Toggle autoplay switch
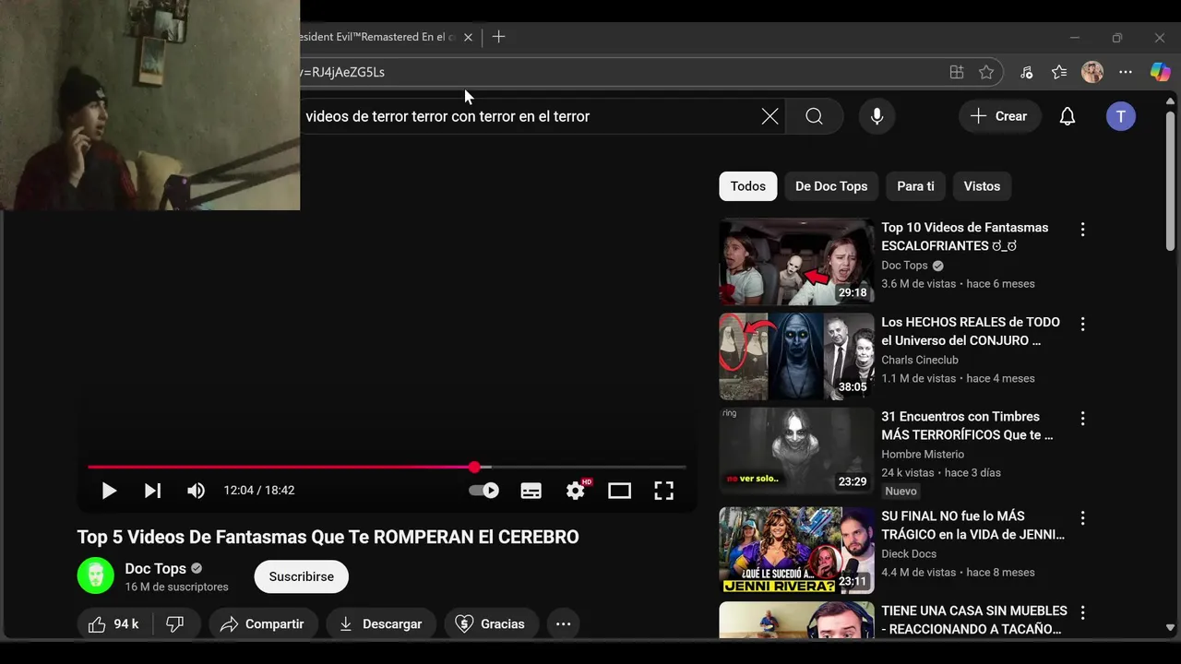The height and width of the screenshot is (664, 1181). (x=484, y=491)
